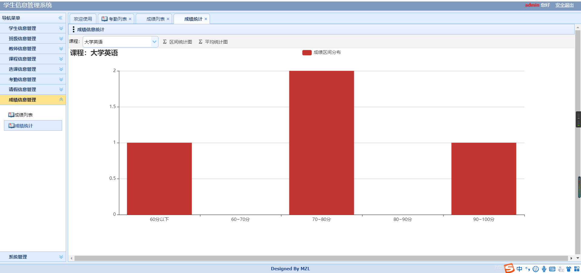The height and width of the screenshot is (273, 581).
Task: Click the Designed By MZL footer text
Action: pyautogui.click(x=290, y=268)
